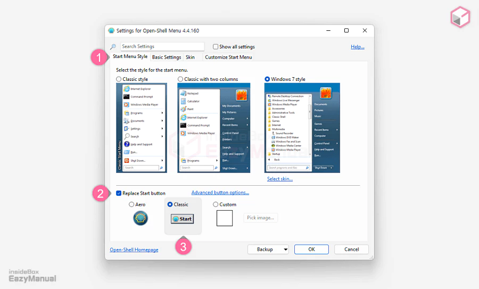Select the Windows 7 style option
479x289 pixels.
[x=267, y=79]
